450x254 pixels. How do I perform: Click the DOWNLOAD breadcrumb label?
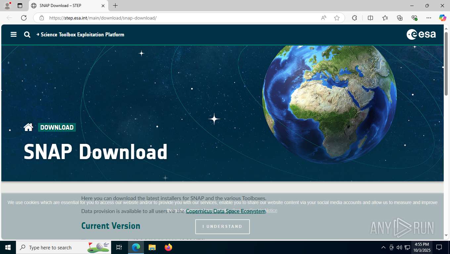coord(57,127)
